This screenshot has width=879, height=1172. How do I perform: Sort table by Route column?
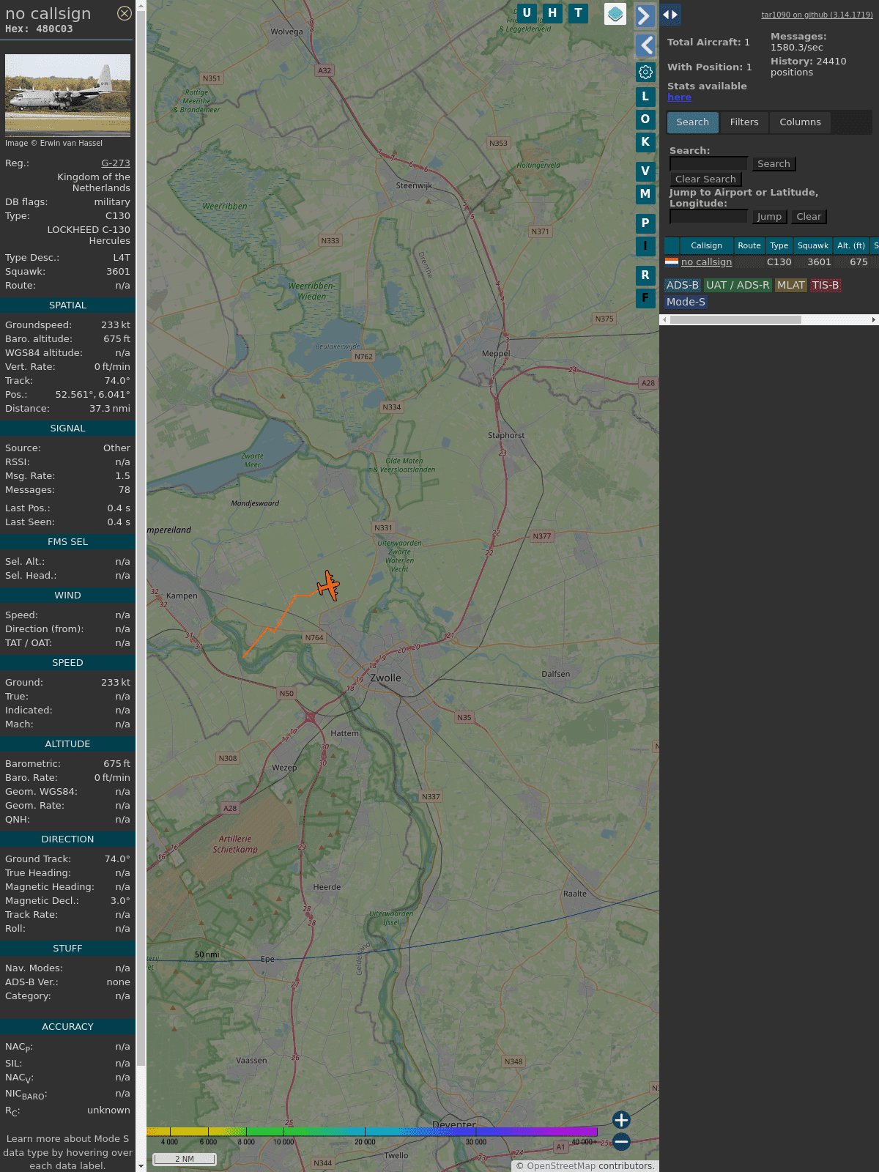(x=749, y=246)
